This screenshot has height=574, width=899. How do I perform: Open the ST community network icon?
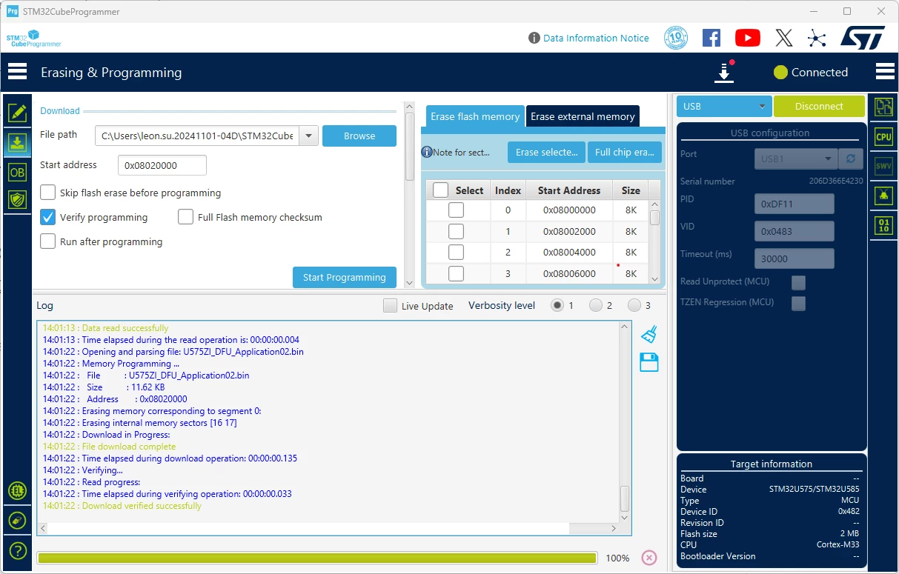click(817, 38)
